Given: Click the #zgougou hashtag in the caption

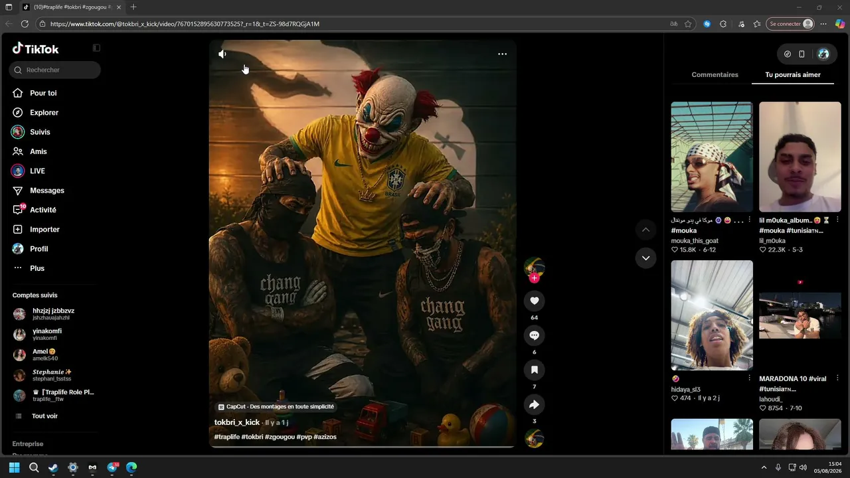Looking at the screenshot, I should click(x=280, y=437).
